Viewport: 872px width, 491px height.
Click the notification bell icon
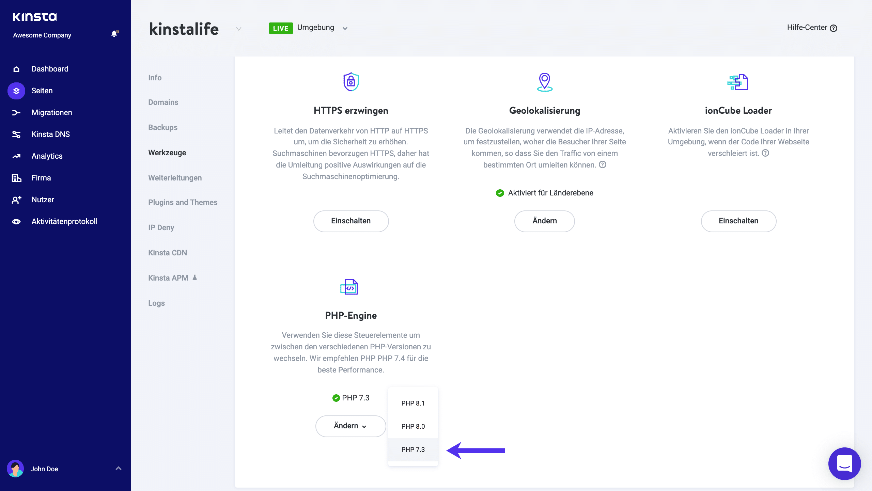(114, 34)
